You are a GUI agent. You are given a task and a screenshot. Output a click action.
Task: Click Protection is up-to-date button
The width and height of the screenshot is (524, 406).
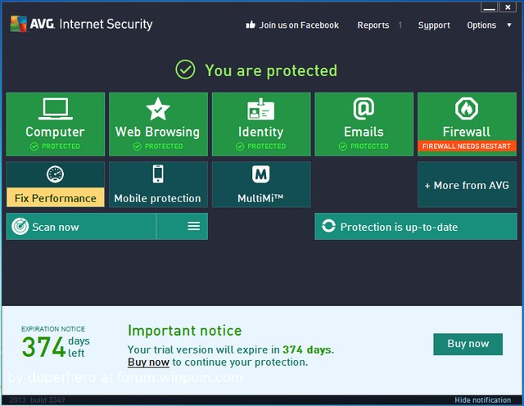tap(416, 227)
